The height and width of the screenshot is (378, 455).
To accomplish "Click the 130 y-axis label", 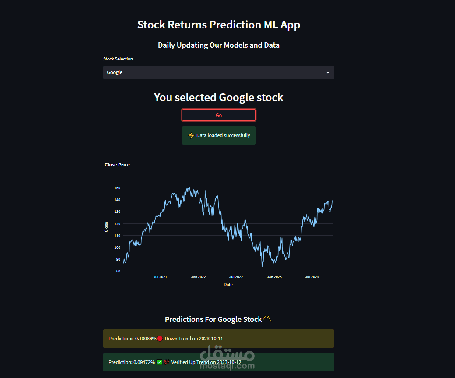I will 117,212.
